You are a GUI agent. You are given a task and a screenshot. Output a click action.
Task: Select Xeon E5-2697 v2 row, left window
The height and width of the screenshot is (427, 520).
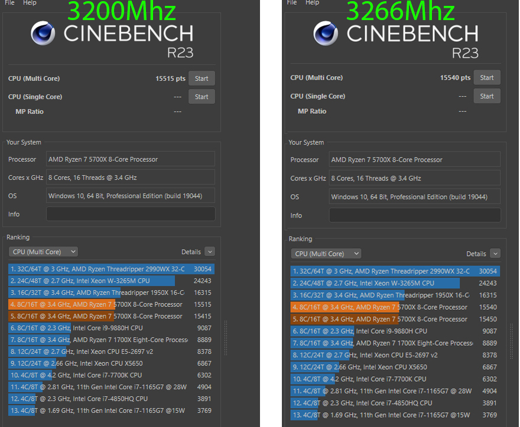pos(112,352)
